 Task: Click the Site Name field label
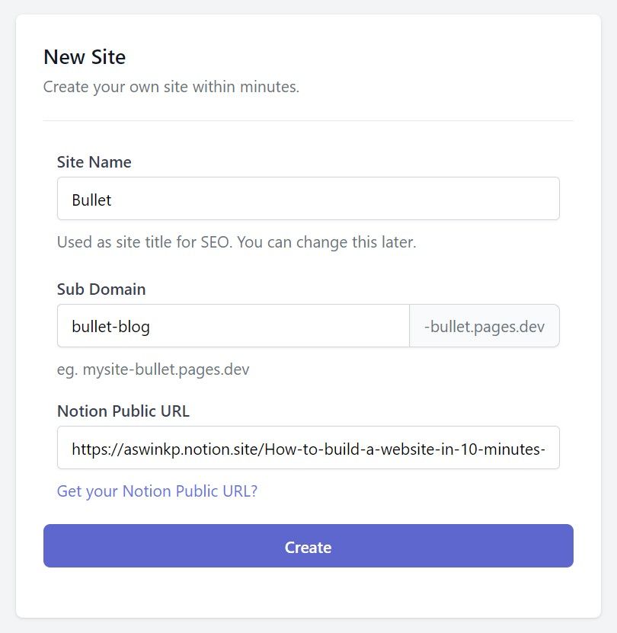pos(94,161)
